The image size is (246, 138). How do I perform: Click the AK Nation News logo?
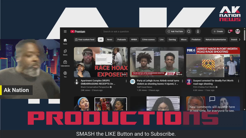click(230, 14)
